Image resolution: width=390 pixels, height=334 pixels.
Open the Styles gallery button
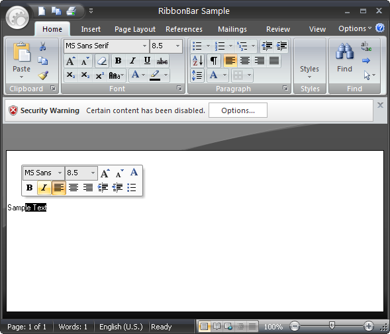310,62
